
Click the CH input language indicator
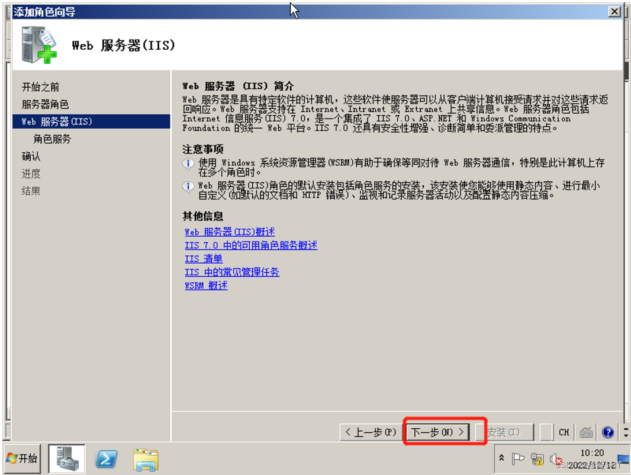[x=564, y=432]
